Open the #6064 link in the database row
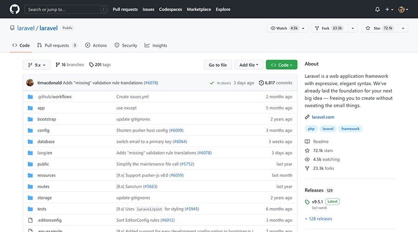Viewport: 418px width, 232px height. pos(180,142)
